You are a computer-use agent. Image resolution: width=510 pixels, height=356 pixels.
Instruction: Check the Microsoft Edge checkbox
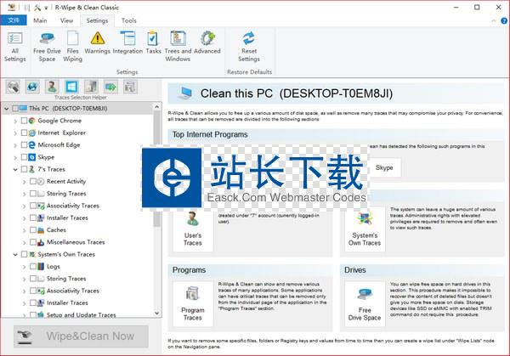[24, 145]
